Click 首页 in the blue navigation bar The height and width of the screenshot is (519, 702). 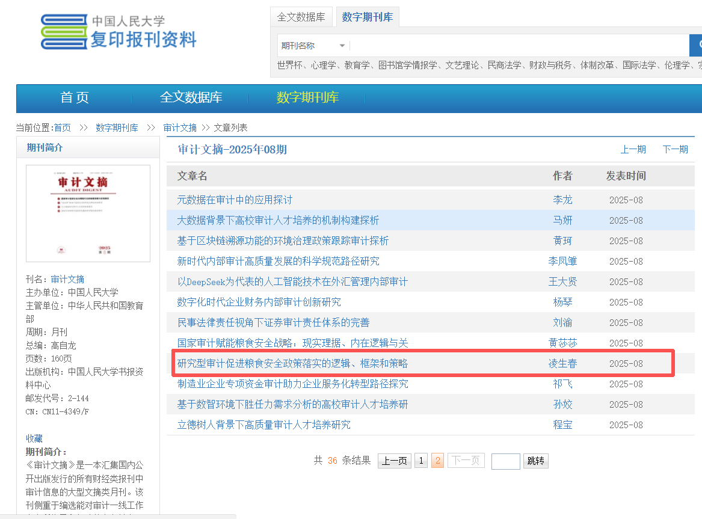(75, 97)
